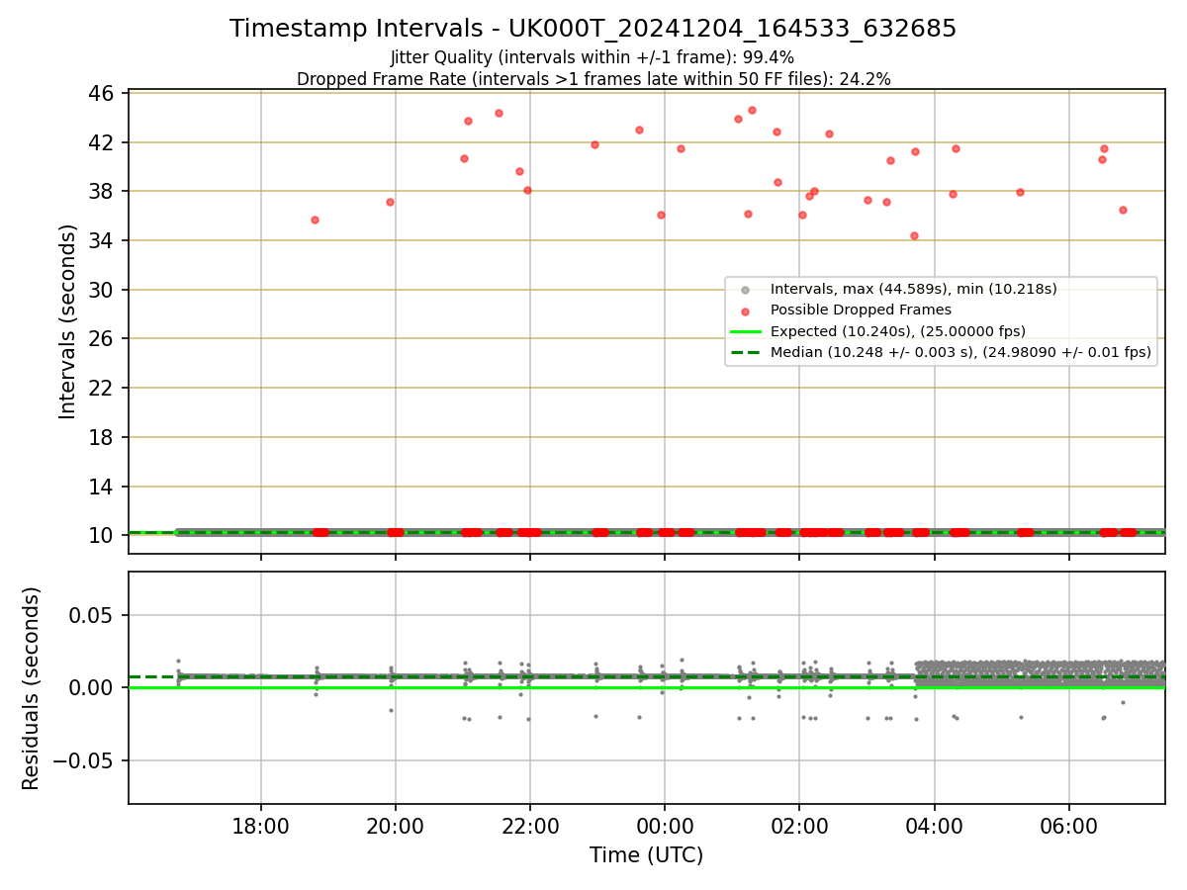Click legend entry 'Median (10.248 +/- 0.003 s)'

(960, 352)
